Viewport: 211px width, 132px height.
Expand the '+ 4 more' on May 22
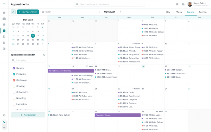136,89
